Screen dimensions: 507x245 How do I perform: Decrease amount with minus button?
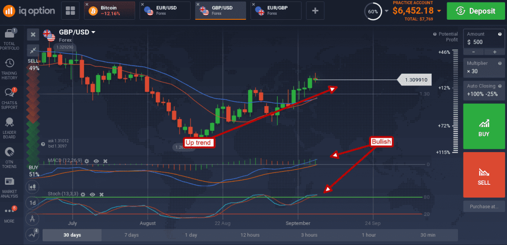(x=473, y=52)
